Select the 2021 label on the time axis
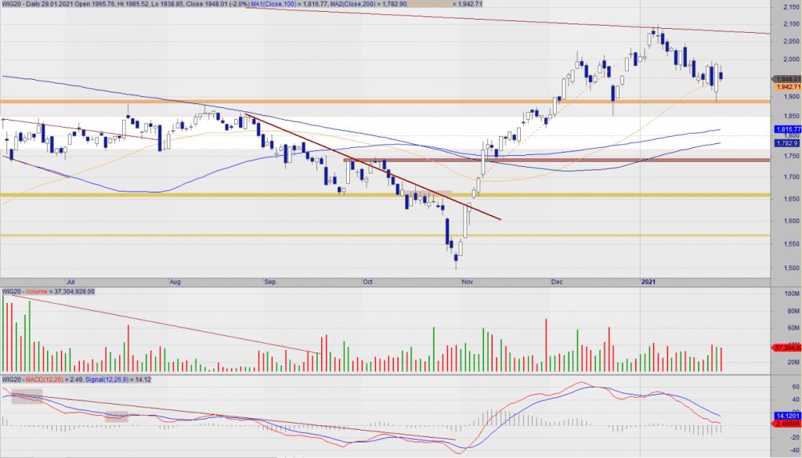This screenshot has height=458, width=802. click(648, 279)
